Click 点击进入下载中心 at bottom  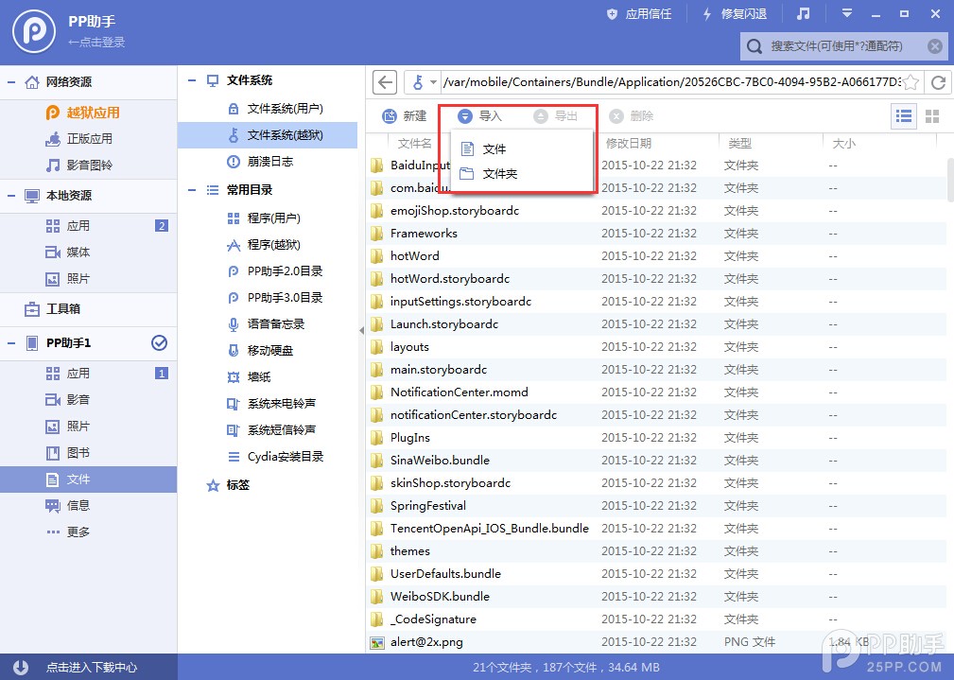click(x=89, y=667)
